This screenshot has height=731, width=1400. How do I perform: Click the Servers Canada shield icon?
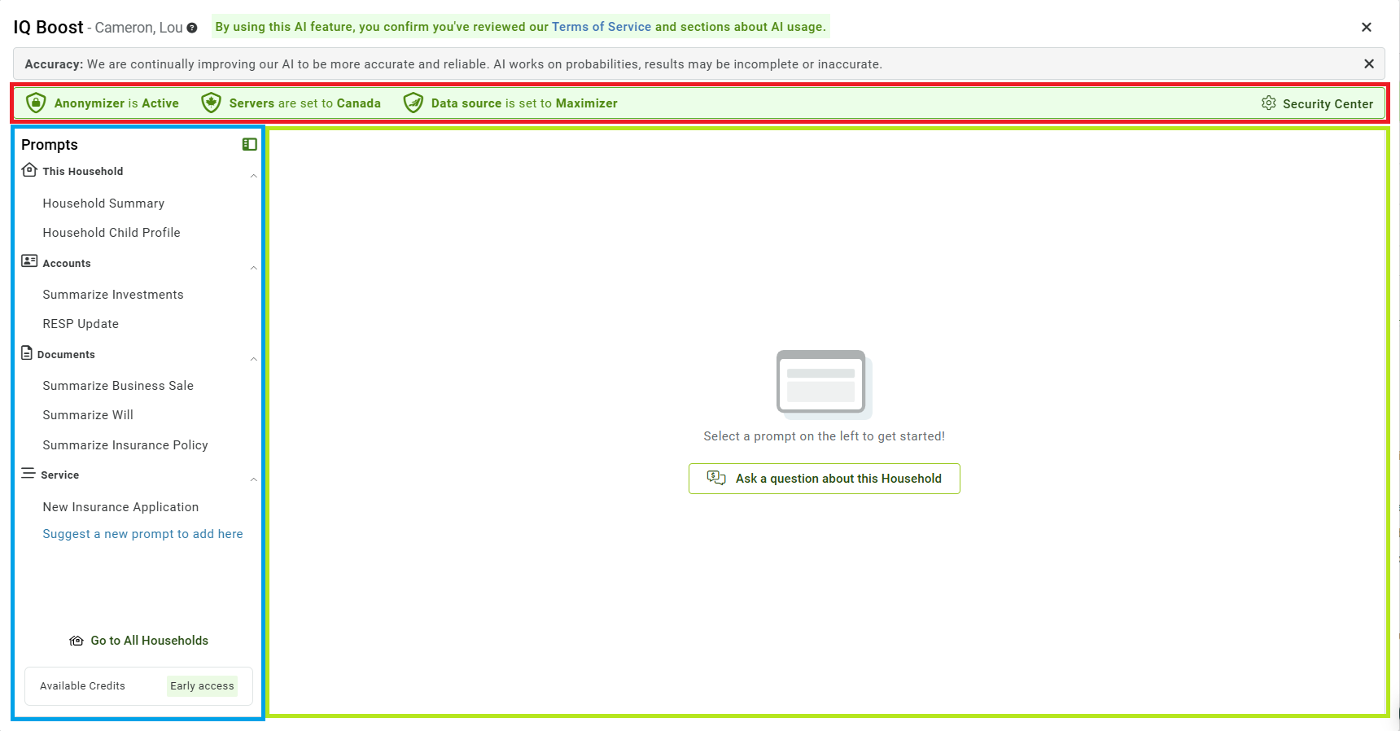coord(212,103)
